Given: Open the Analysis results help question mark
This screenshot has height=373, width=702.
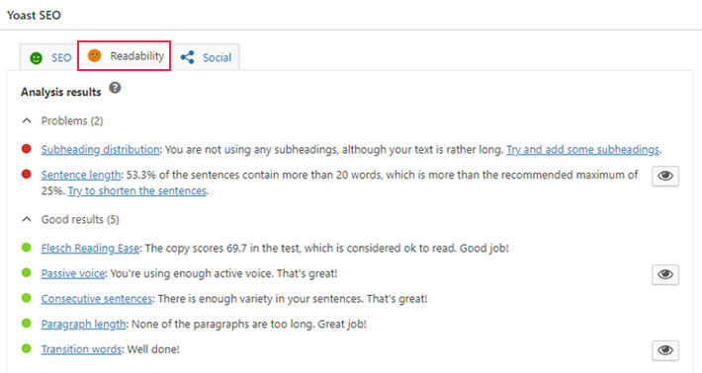Looking at the screenshot, I should pos(115,88).
